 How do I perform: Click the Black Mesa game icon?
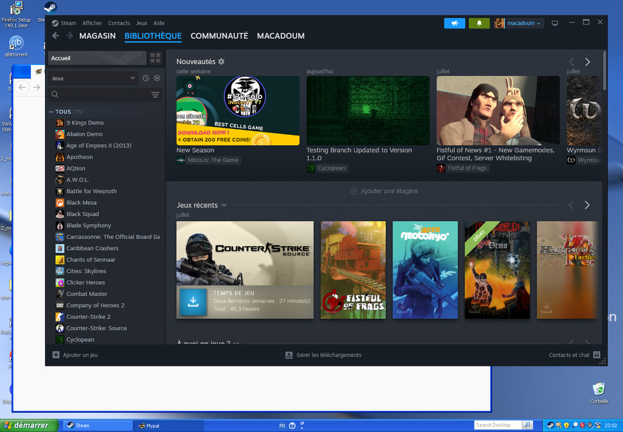(x=60, y=203)
